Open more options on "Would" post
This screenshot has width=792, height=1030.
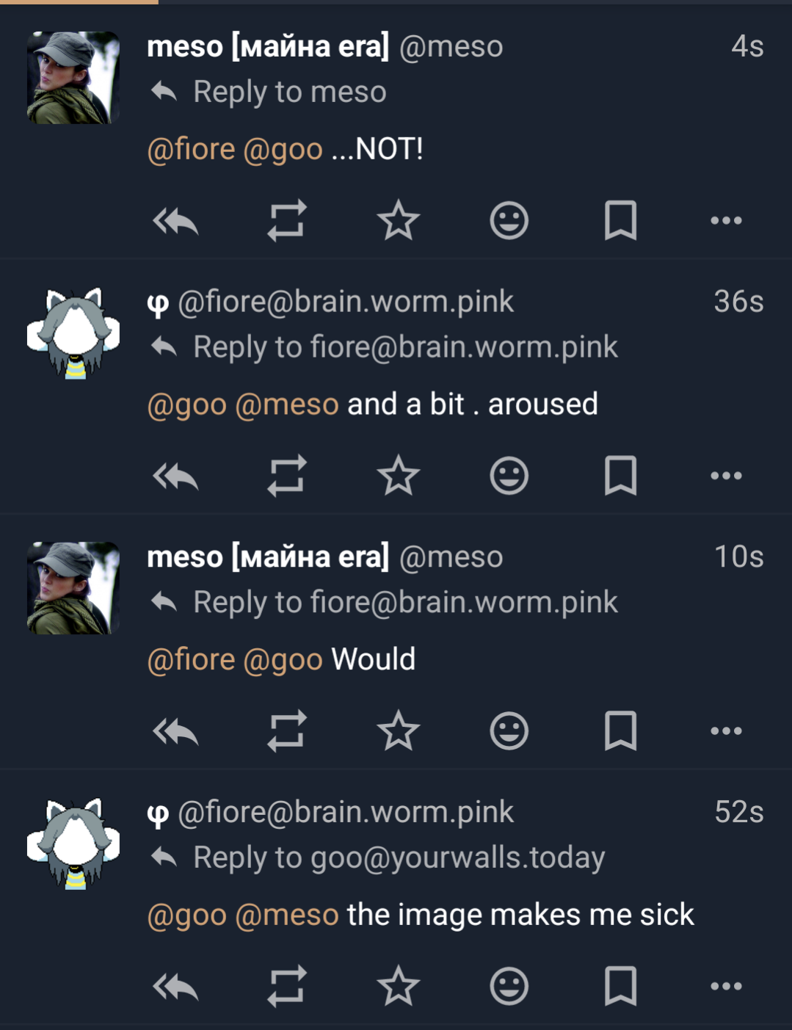click(x=726, y=731)
